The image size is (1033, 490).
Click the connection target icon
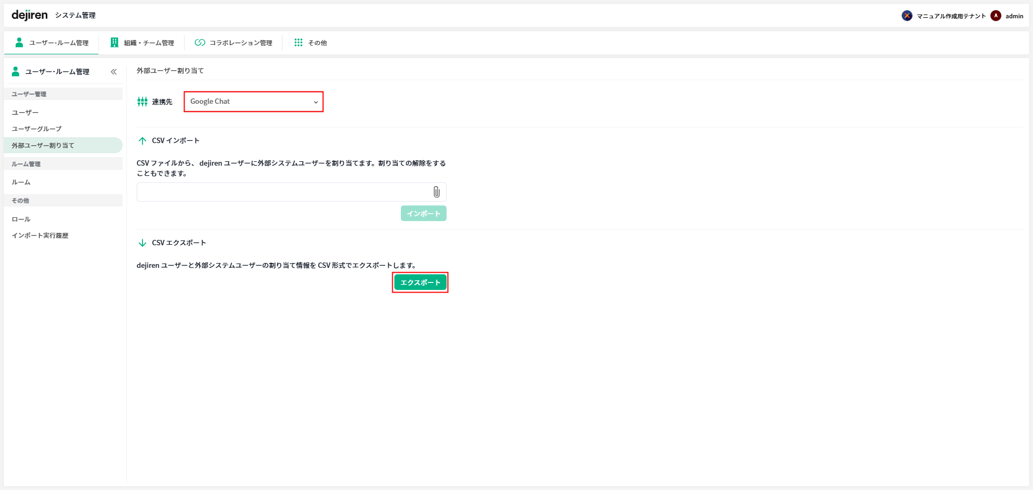(x=143, y=102)
